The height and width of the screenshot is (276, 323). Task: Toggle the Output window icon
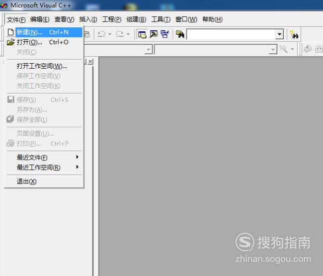pyautogui.click(x=154, y=34)
